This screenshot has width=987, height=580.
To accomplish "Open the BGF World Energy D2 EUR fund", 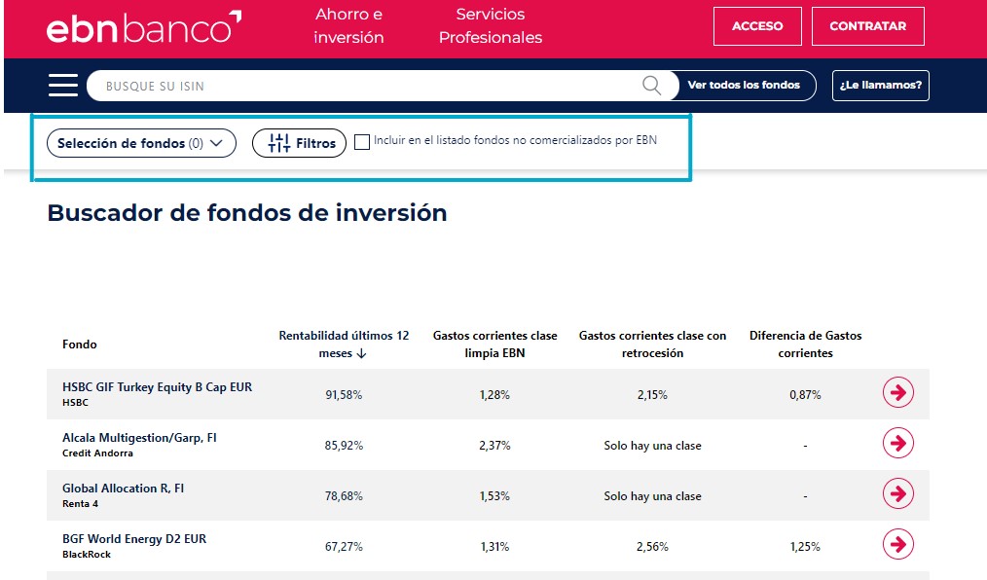I will (x=134, y=539).
